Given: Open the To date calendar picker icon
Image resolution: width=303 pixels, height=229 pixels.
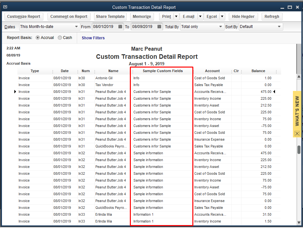Looking at the screenshot, I should 159,27.
